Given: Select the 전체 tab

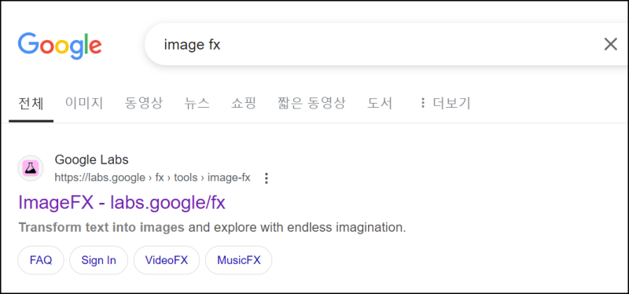Looking at the screenshot, I should 31,104.
